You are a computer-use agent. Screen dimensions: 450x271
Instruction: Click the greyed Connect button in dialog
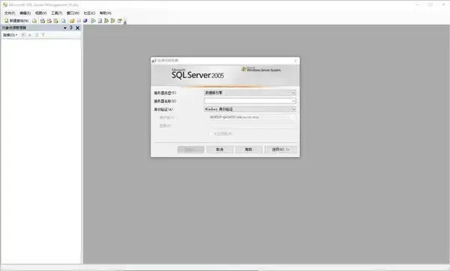[x=190, y=149]
